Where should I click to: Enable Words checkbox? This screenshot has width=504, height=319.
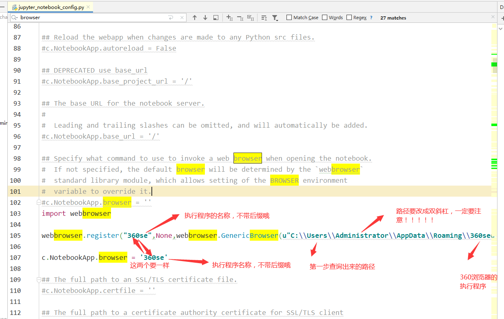(325, 18)
